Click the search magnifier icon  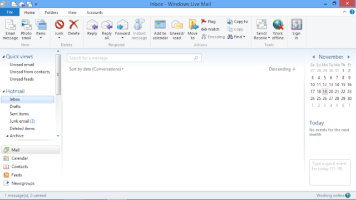click(196, 58)
